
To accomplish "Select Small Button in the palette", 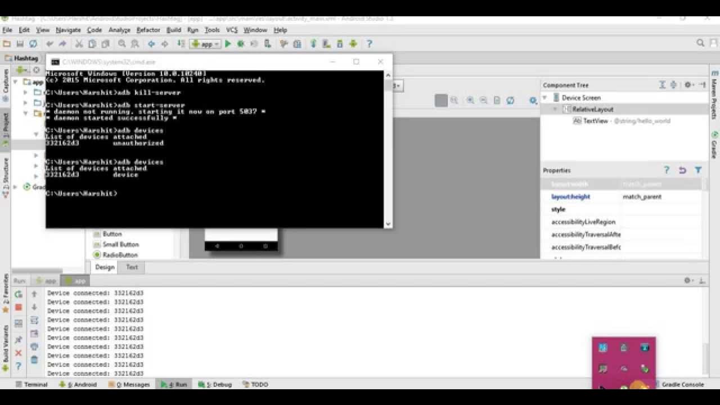I will click(x=116, y=245).
